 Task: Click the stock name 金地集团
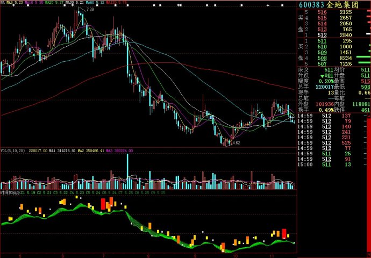[x=343, y=5]
